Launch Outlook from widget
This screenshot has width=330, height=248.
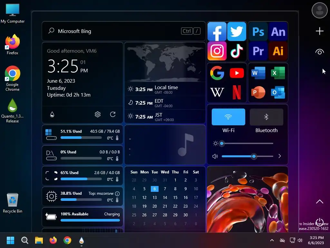pyautogui.click(x=278, y=92)
